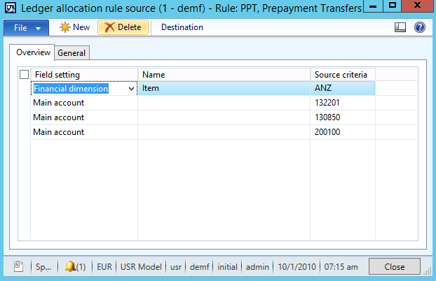Open the Destination form
Viewport: 436px width, 281px height.
pyautogui.click(x=182, y=27)
